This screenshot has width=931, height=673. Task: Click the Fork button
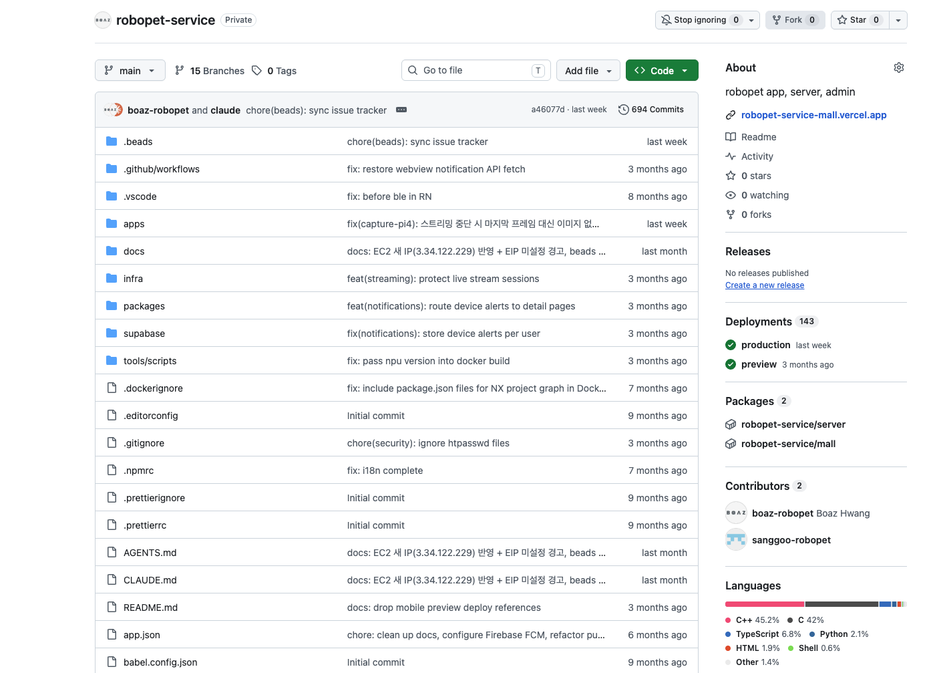[x=795, y=20]
